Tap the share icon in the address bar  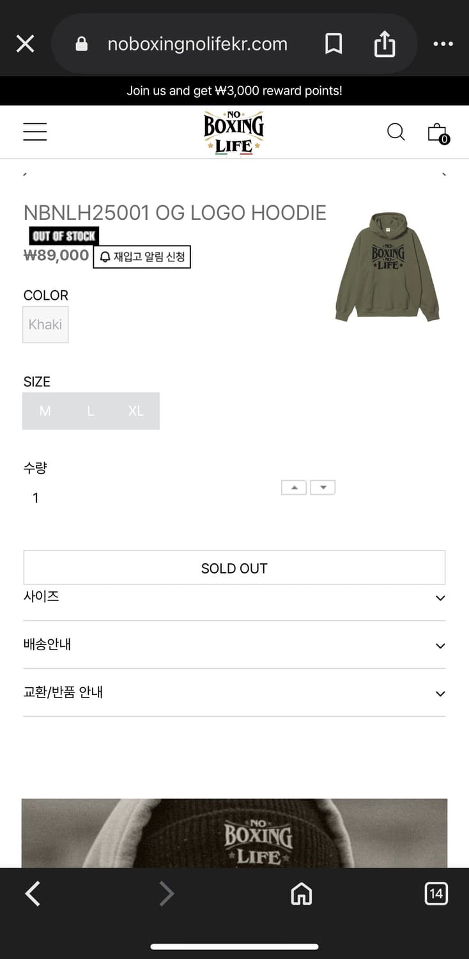(x=384, y=43)
